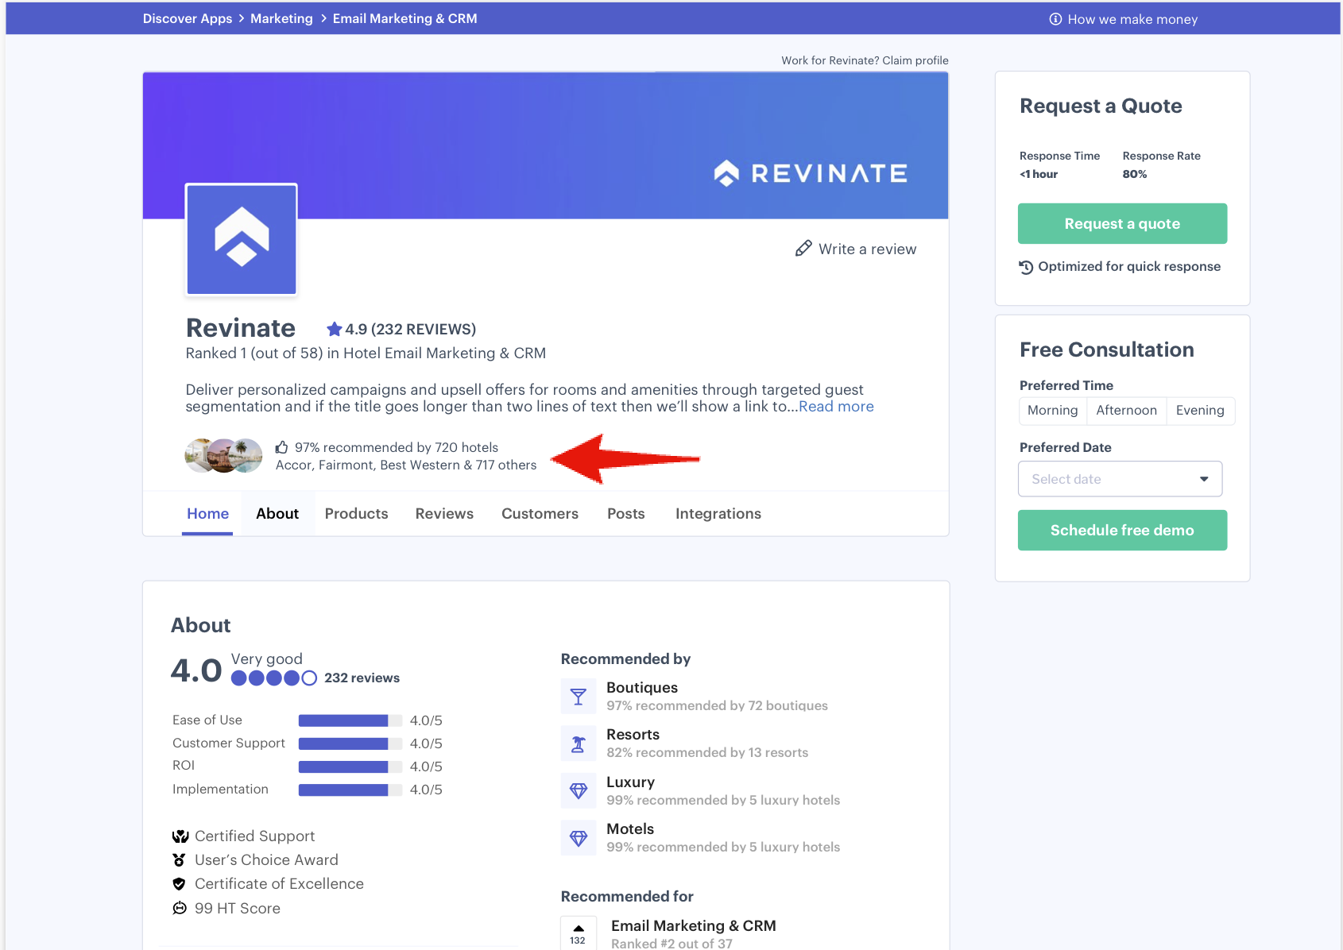Click the info icon beside How we make money
Screen dimensions: 1343x950
[x=1055, y=19]
